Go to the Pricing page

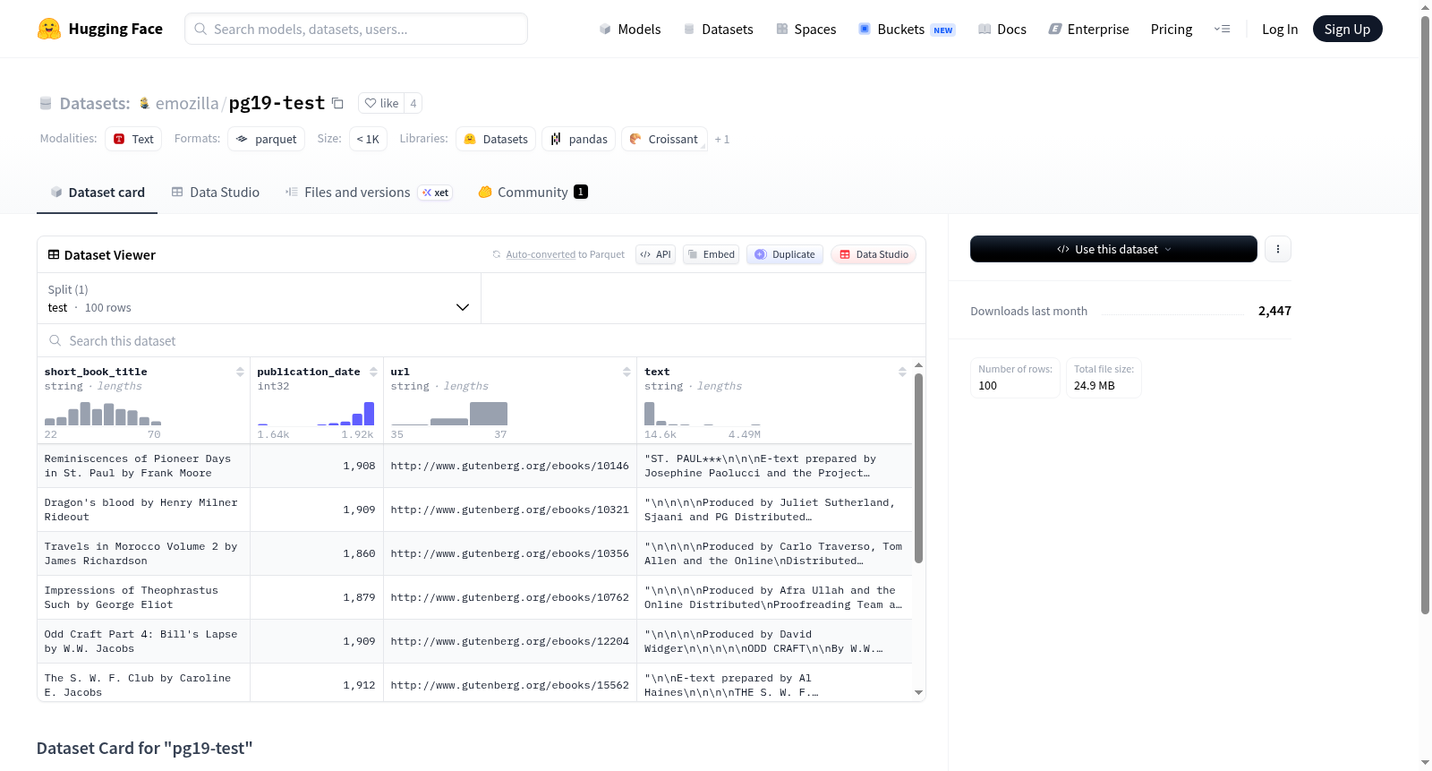click(x=1172, y=29)
